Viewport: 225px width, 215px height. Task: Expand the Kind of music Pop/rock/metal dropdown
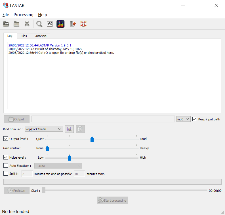point(44,129)
